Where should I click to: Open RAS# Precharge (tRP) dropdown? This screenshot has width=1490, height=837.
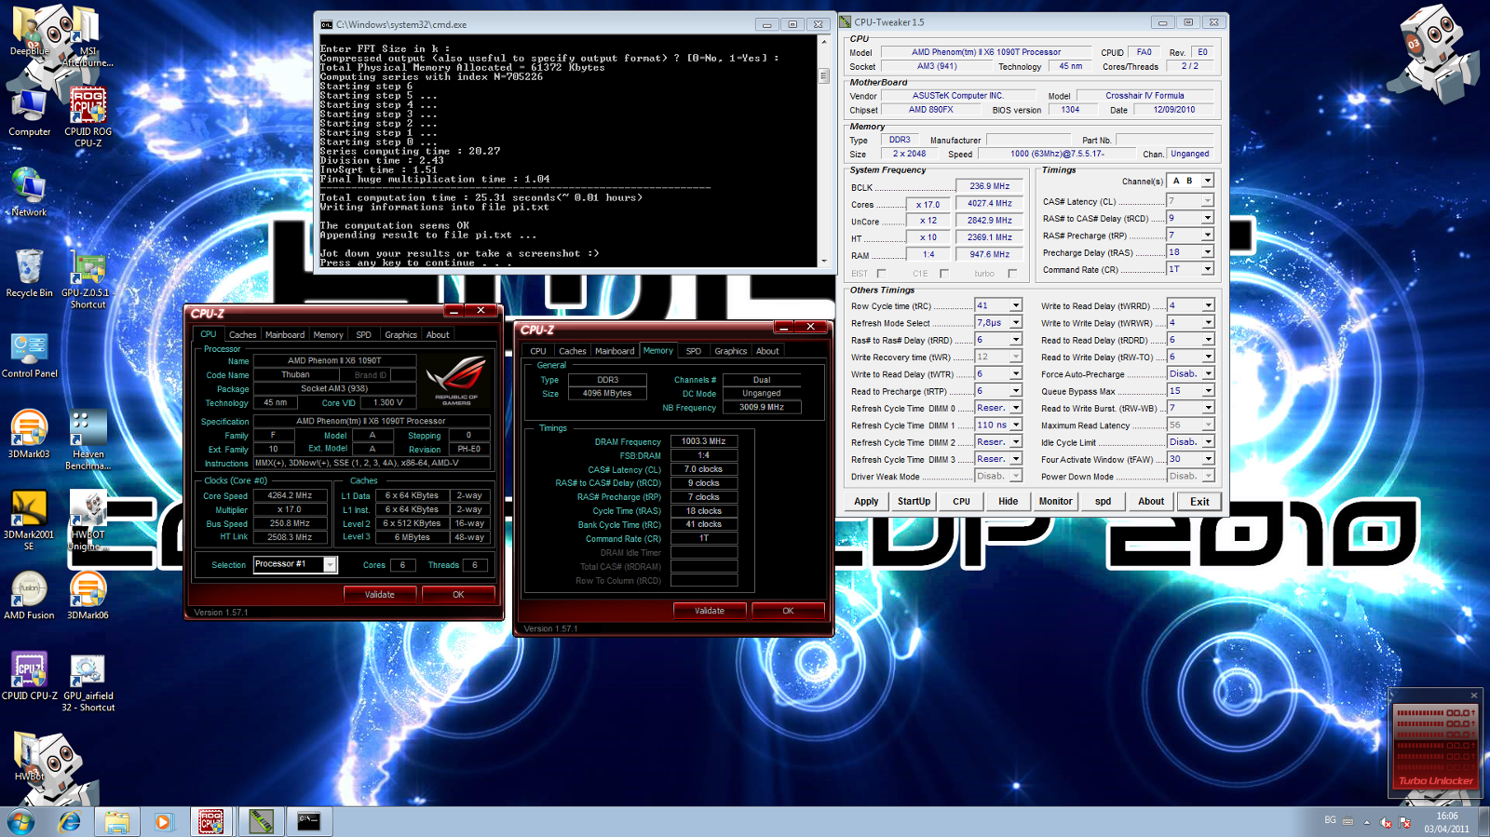(x=1208, y=235)
